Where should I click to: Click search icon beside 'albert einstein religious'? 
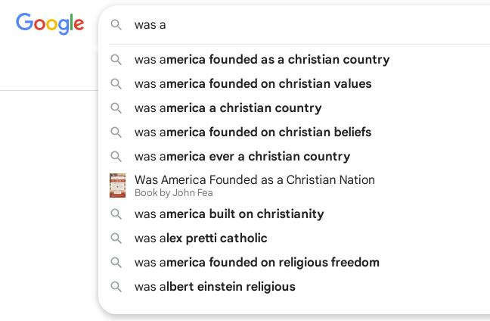(x=116, y=286)
